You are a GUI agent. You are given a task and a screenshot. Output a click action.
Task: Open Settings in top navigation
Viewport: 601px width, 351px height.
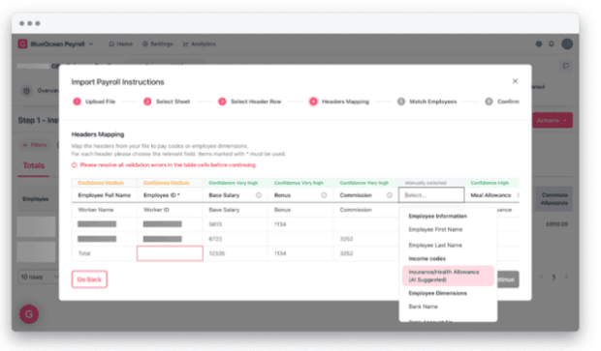click(158, 44)
